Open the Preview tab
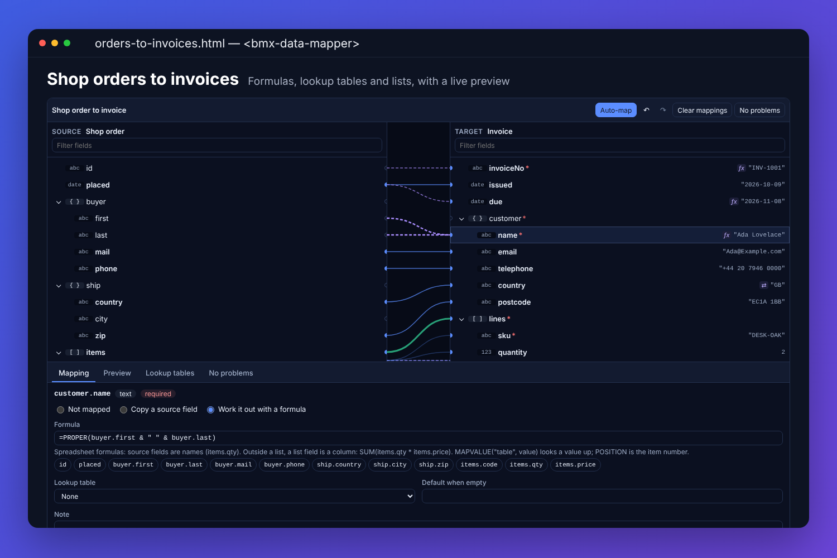The width and height of the screenshot is (837, 558). click(x=117, y=373)
